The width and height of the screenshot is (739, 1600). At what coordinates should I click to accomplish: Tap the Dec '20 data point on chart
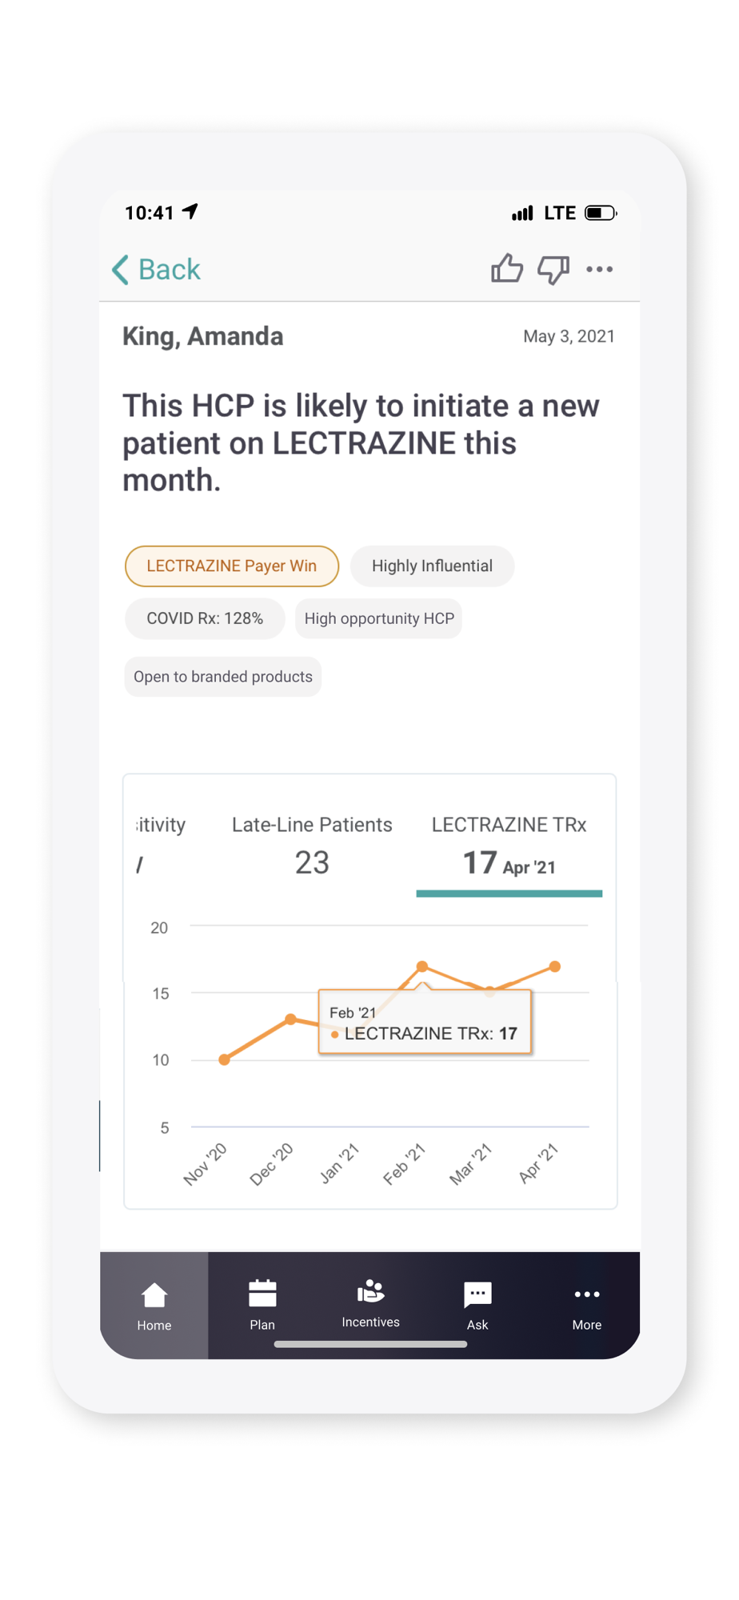coord(291,1019)
